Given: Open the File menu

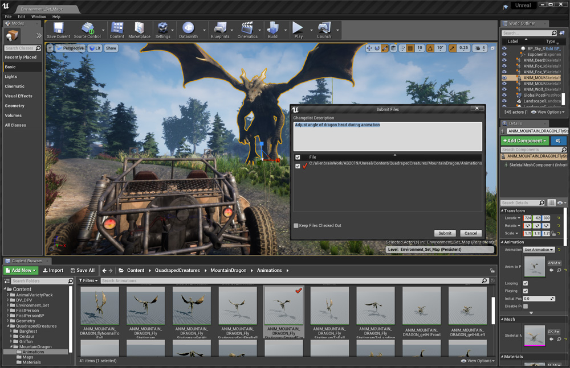Looking at the screenshot, I should tap(8, 16).
